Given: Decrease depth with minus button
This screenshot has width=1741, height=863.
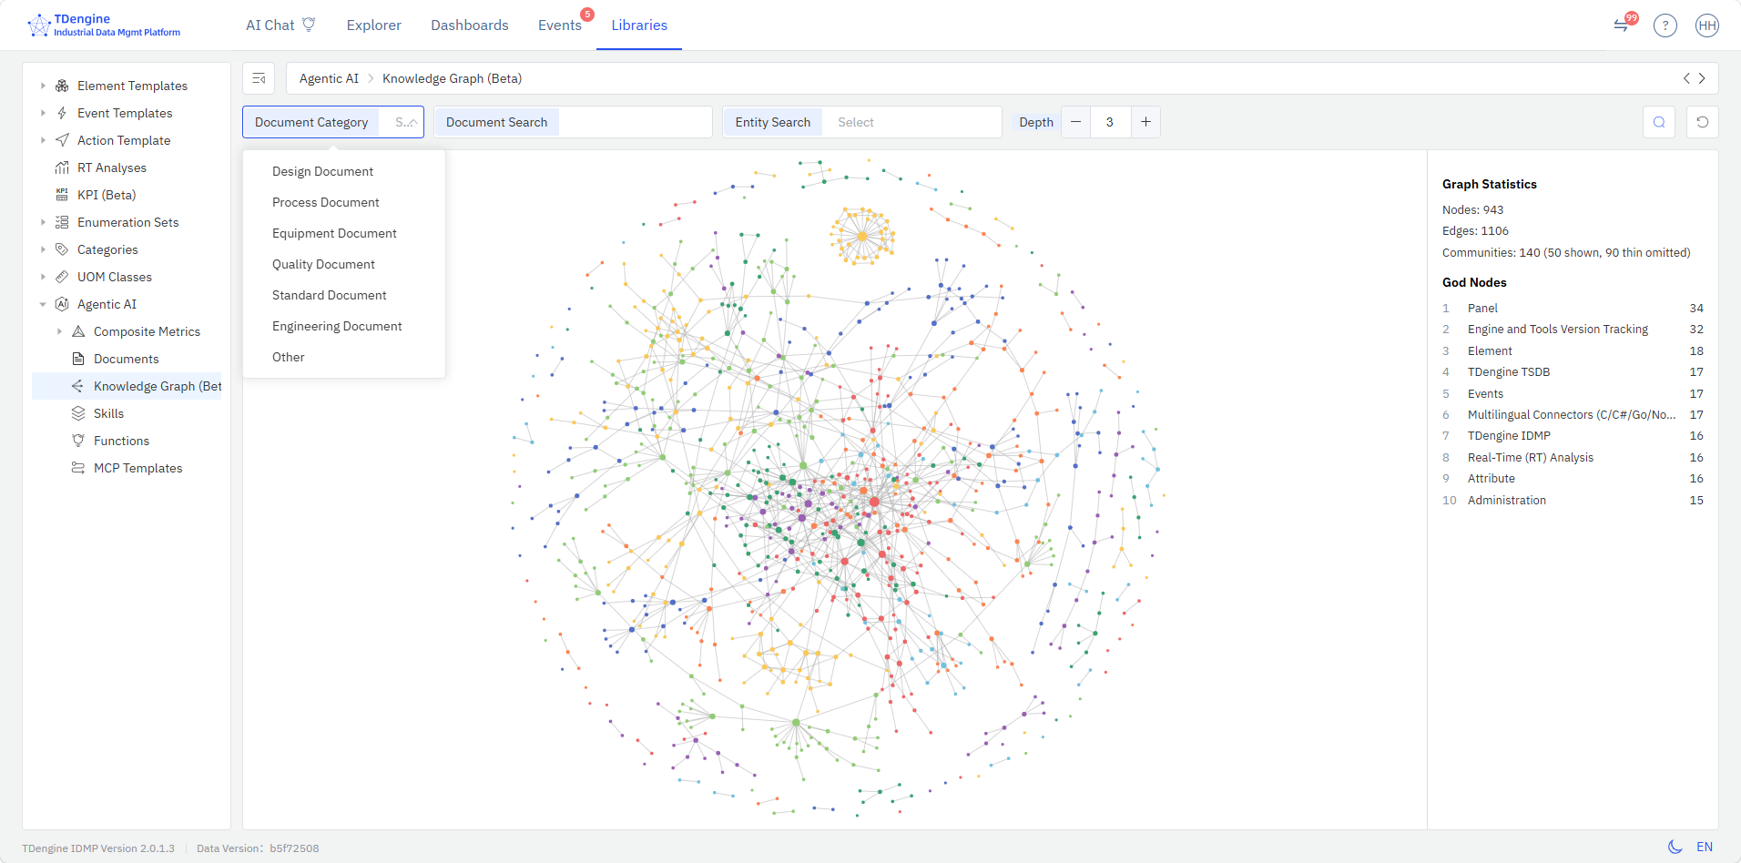Looking at the screenshot, I should (x=1075, y=122).
